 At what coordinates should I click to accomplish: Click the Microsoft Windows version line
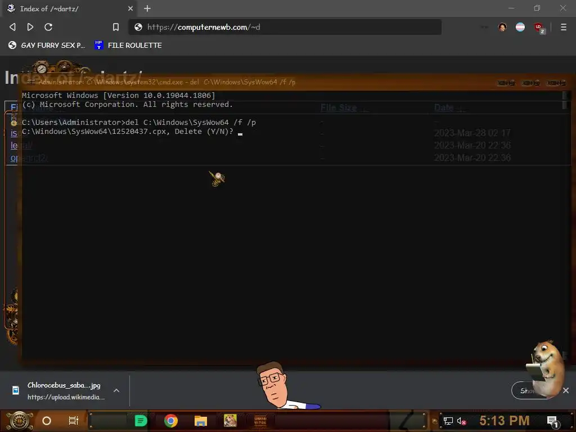(x=118, y=96)
